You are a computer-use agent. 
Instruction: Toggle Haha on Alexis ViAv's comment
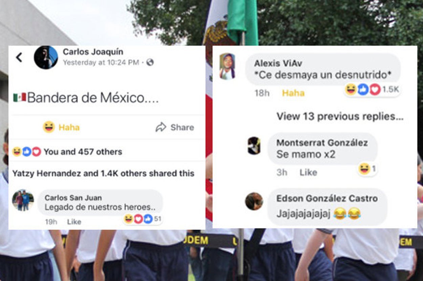[293, 93]
